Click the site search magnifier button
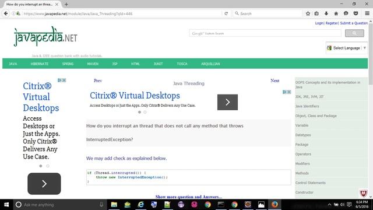The height and width of the screenshot is (210, 373). [354, 33]
